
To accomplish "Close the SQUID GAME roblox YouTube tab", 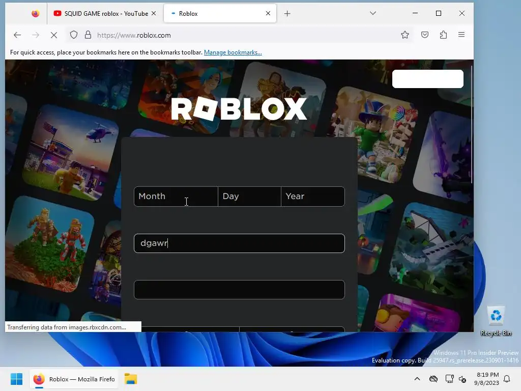I will 154,13.
